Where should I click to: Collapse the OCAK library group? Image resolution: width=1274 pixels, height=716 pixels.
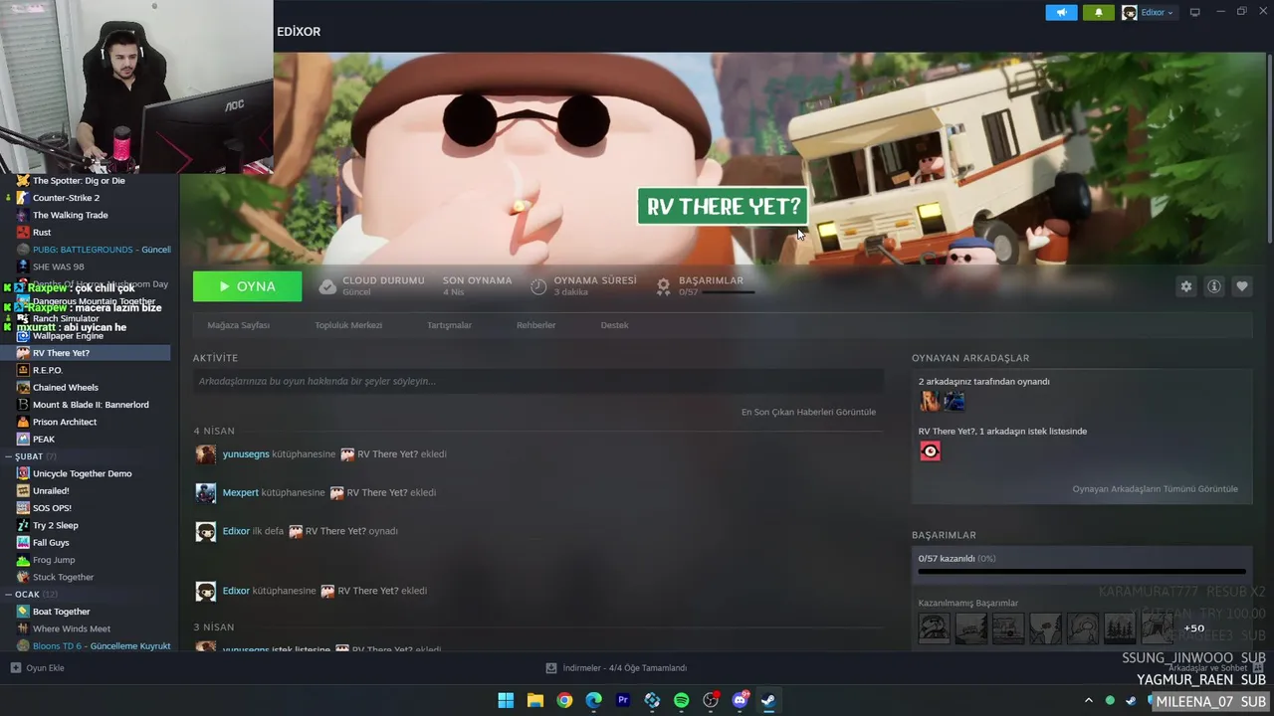pyautogui.click(x=9, y=595)
